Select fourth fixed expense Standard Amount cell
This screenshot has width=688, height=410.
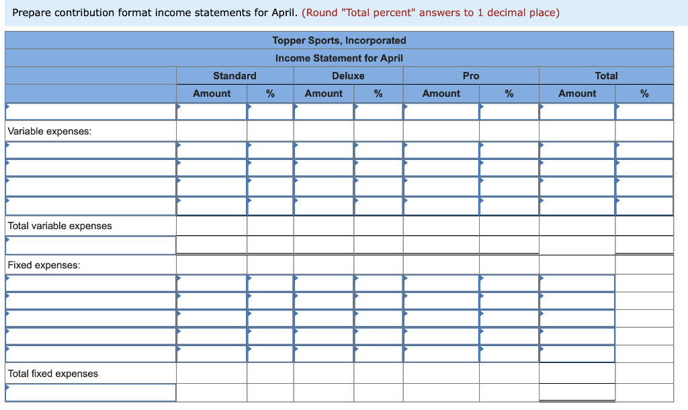[x=212, y=336]
